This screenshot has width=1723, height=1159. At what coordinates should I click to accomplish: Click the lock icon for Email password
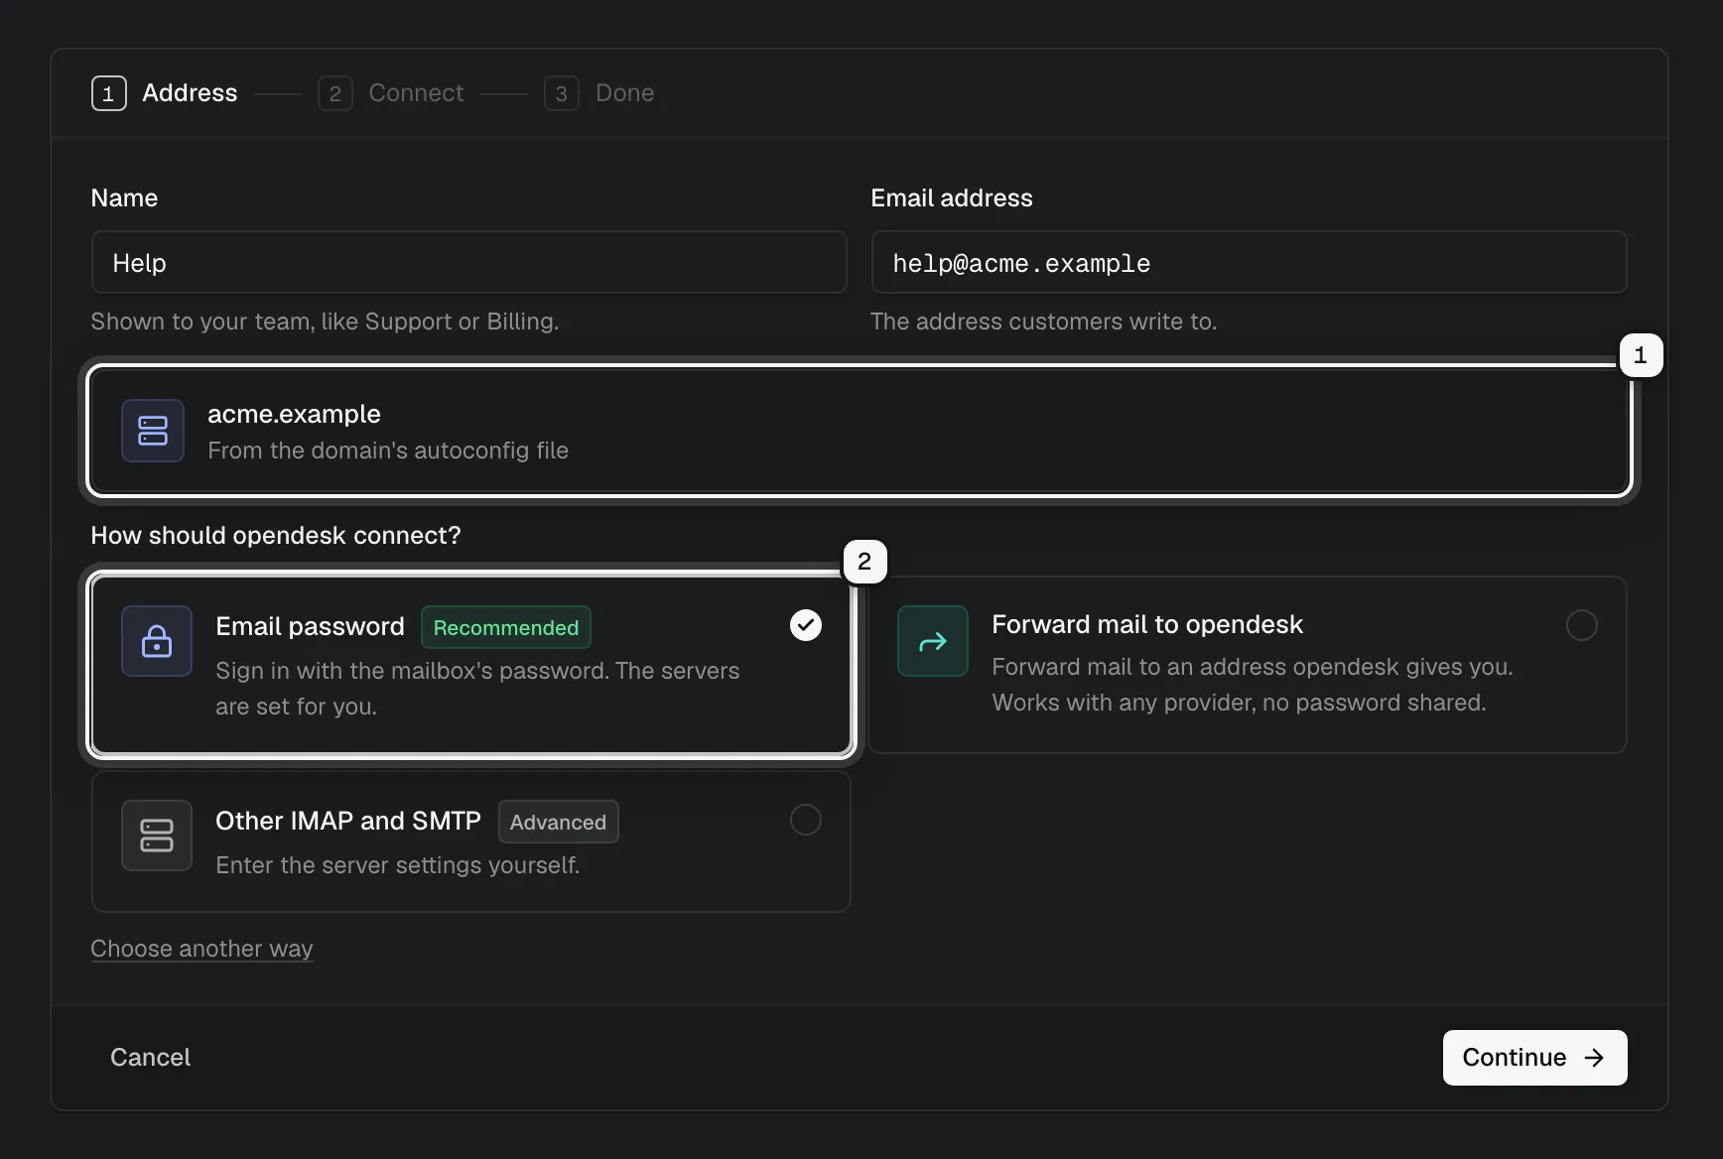[x=157, y=641]
